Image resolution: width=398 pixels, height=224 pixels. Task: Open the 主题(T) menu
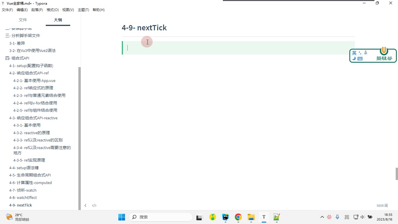(x=83, y=10)
